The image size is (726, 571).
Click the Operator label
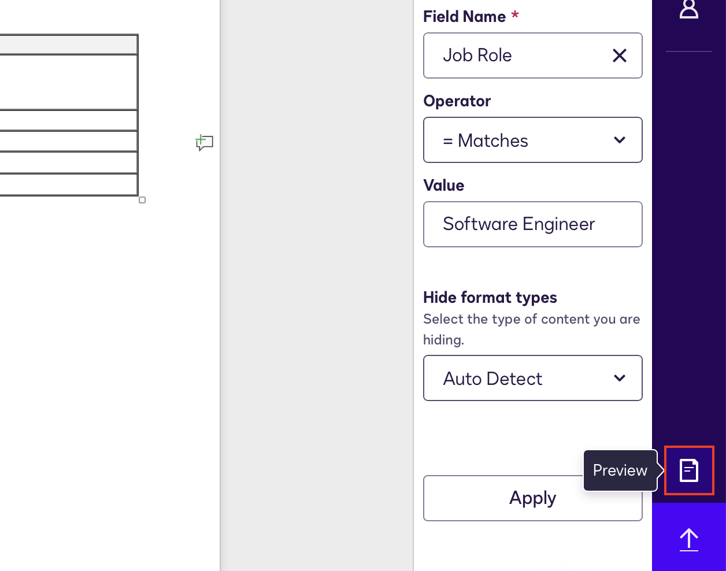457,101
